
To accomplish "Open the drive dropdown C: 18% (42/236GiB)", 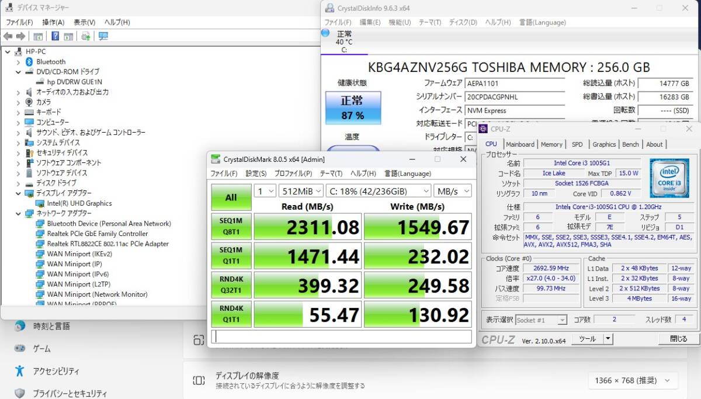I will click(x=378, y=191).
